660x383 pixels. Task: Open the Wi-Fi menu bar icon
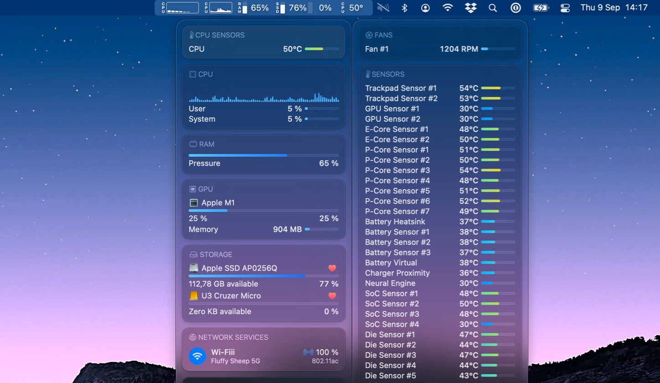pos(448,8)
